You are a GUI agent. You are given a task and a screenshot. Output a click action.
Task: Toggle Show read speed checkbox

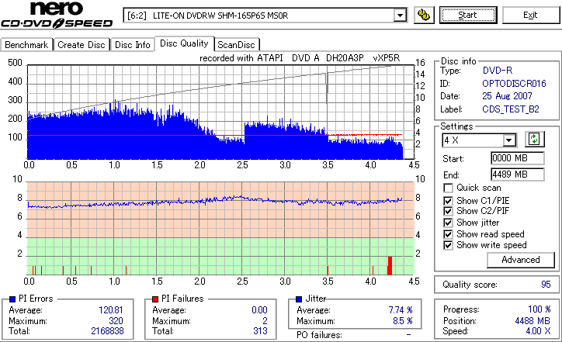[x=448, y=234]
